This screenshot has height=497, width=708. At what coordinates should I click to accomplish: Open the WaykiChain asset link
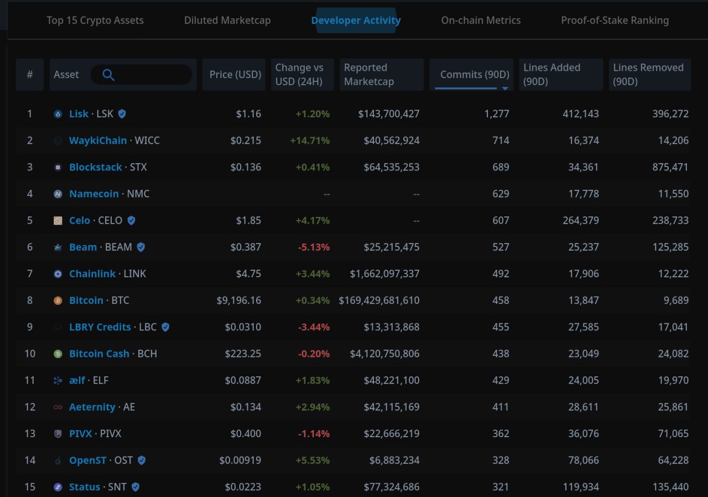(x=98, y=141)
